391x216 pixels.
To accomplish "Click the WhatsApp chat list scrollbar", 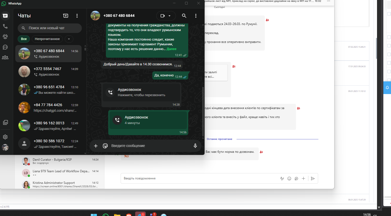I will 85,48.
